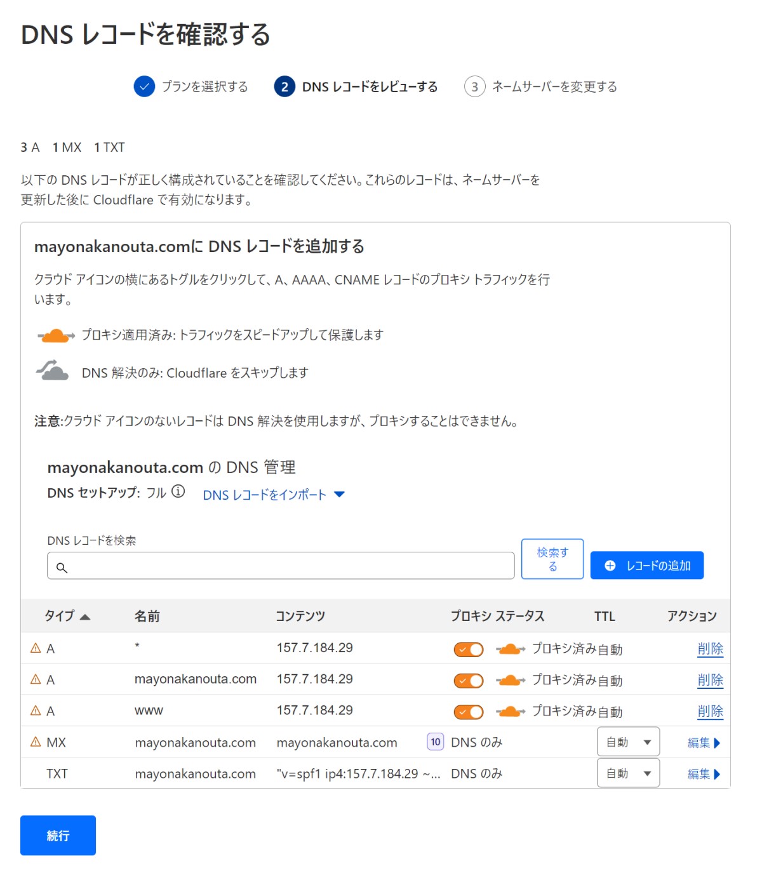Screen dimensions: 762x873
Task: Click the 1 TXT record count summary
Action: 109,147
